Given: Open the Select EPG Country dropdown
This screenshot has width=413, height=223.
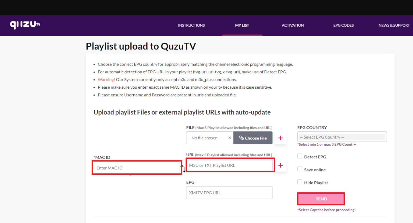Looking at the screenshot, I should pos(342,136).
